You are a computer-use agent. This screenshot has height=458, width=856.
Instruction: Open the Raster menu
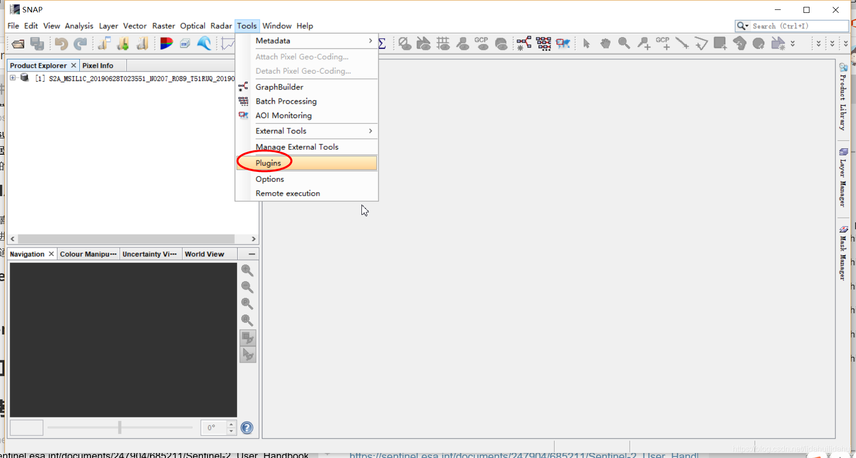point(163,26)
